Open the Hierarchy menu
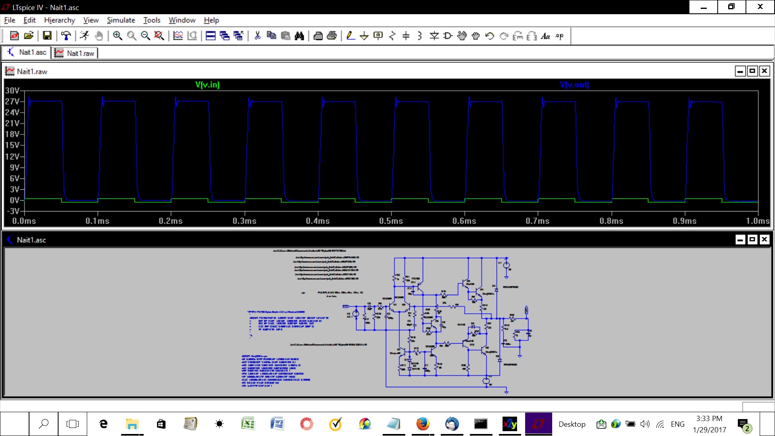This screenshot has height=436, width=775. 59,20
